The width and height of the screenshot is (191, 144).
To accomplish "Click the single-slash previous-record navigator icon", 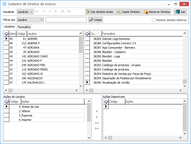I will click(50, 11).
